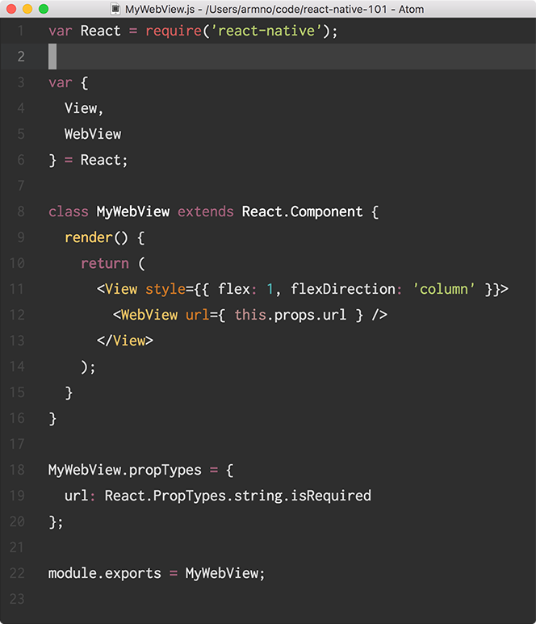
Task: Click the class keyword on line 8
Action: tap(69, 211)
